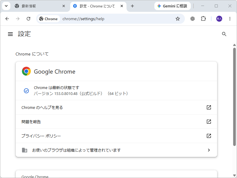Bookmark this page with the star icon
Screen dimensions: 237x178
coord(178,19)
